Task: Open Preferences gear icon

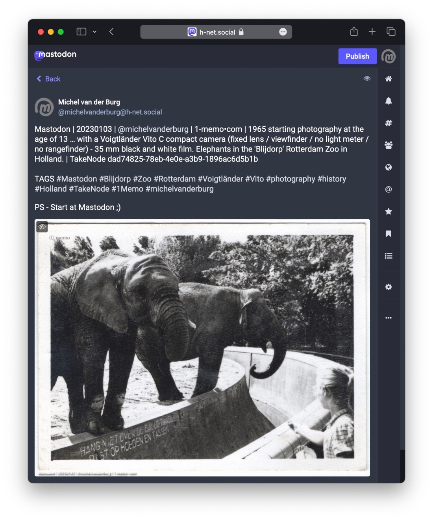Action: point(388,287)
